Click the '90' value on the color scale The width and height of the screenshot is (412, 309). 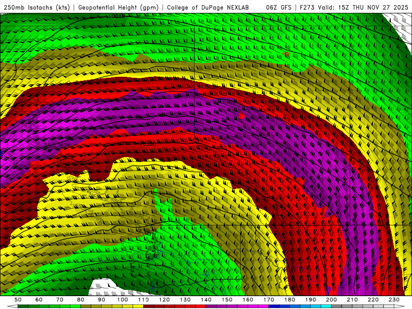click(101, 300)
